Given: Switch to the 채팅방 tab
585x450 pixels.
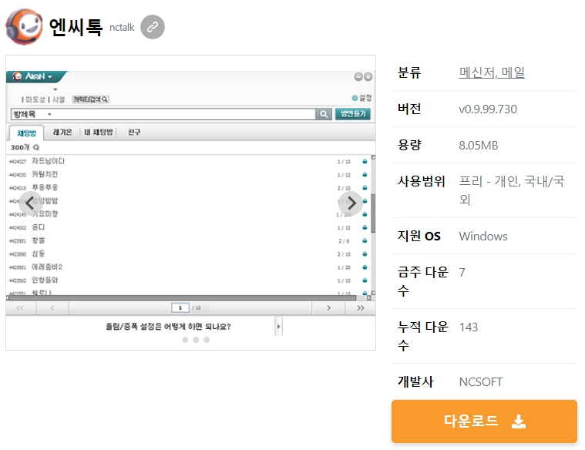Looking at the screenshot, I should pos(26,133).
